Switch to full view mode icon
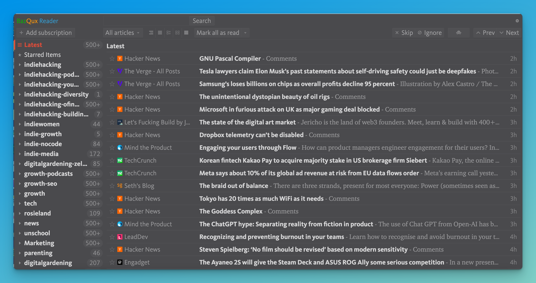 pos(186,33)
